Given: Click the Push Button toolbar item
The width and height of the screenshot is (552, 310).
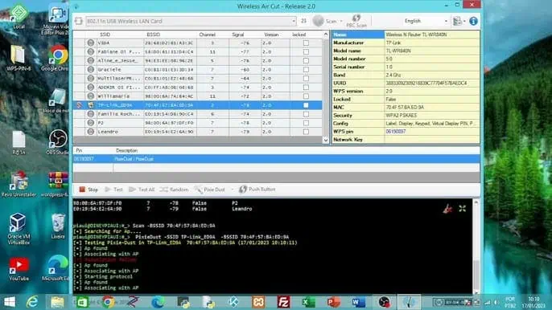Looking at the screenshot, I should coord(257,190).
